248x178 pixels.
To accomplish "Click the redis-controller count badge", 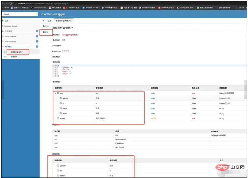I will [37, 36].
